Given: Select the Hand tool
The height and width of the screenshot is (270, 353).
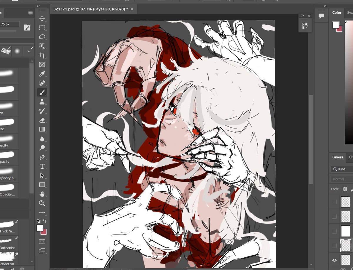Looking at the screenshot, I should point(42,194).
